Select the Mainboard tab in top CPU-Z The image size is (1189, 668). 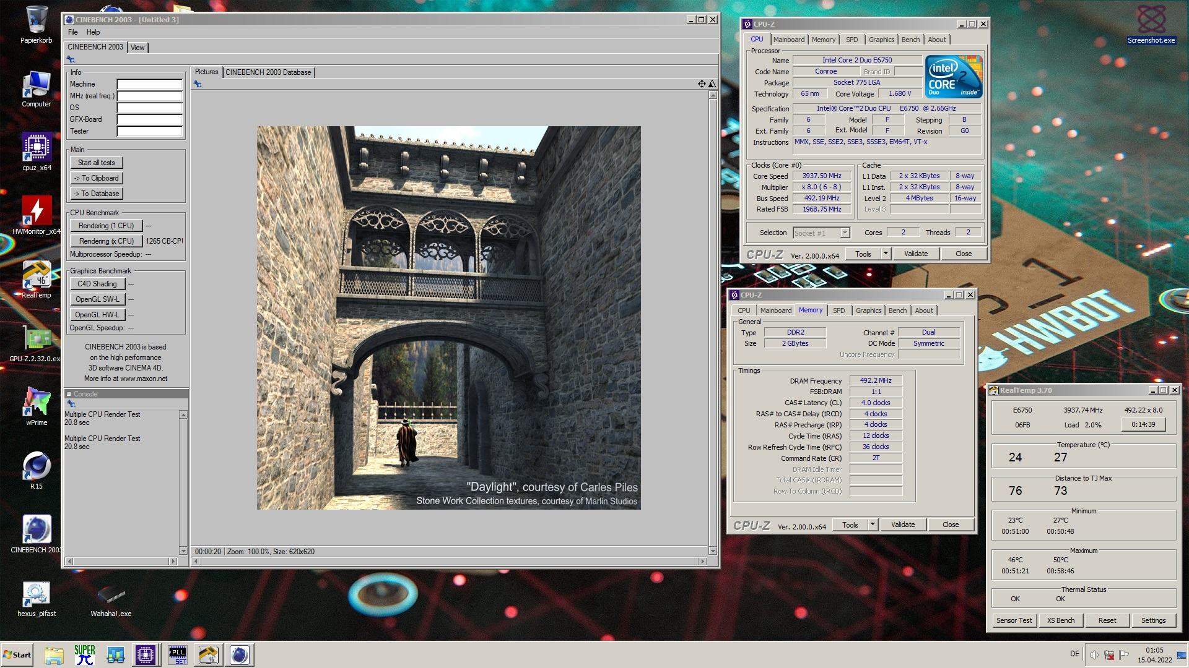coord(789,40)
